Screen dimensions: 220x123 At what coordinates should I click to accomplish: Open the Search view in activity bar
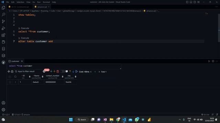point(3,14)
